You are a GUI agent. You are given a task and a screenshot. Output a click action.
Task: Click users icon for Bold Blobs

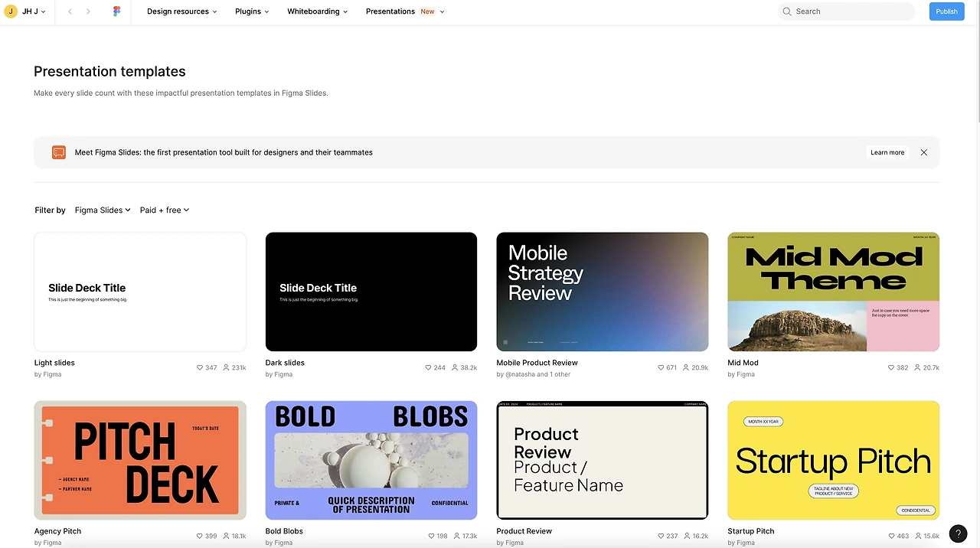click(457, 536)
